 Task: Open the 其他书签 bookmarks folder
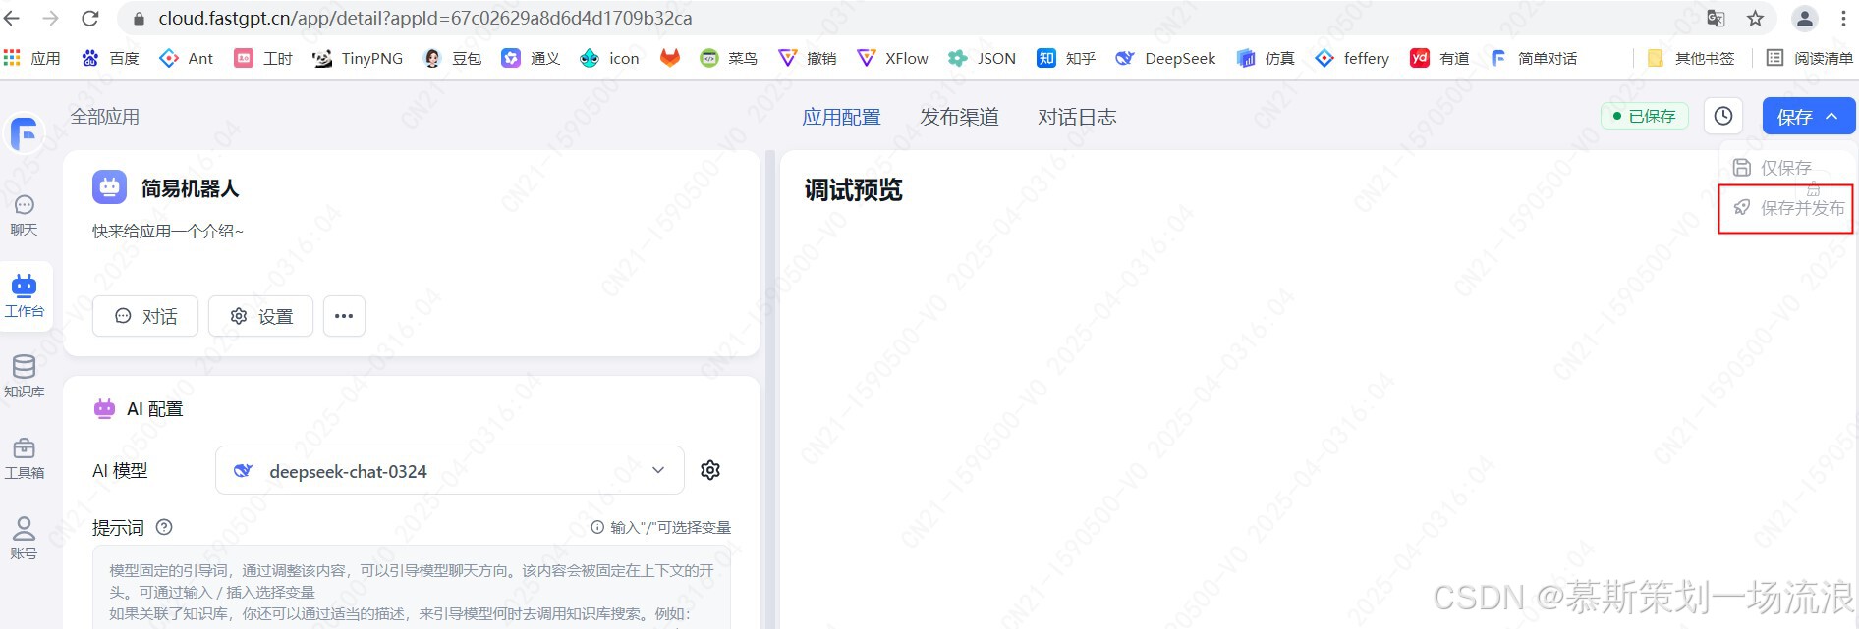(x=1691, y=58)
